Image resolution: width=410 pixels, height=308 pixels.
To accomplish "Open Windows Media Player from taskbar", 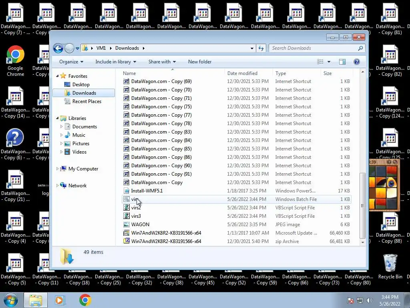I will [x=60, y=300].
